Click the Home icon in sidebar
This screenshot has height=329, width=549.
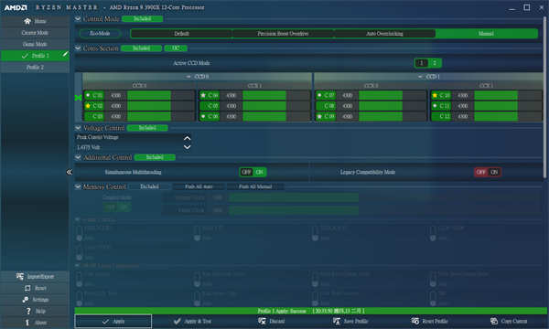click(x=27, y=21)
